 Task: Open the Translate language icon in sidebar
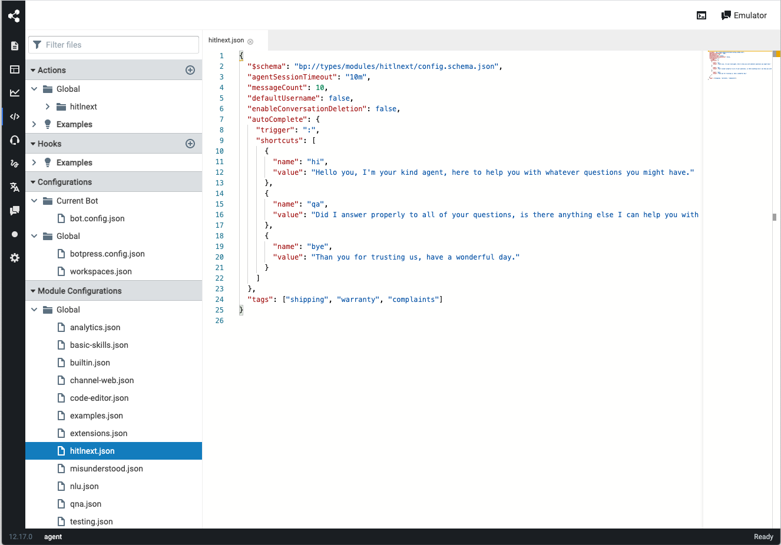pos(15,187)
